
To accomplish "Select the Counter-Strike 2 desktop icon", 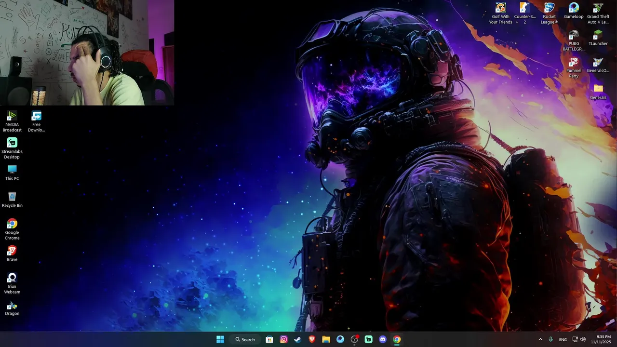I will click(525, 13).
